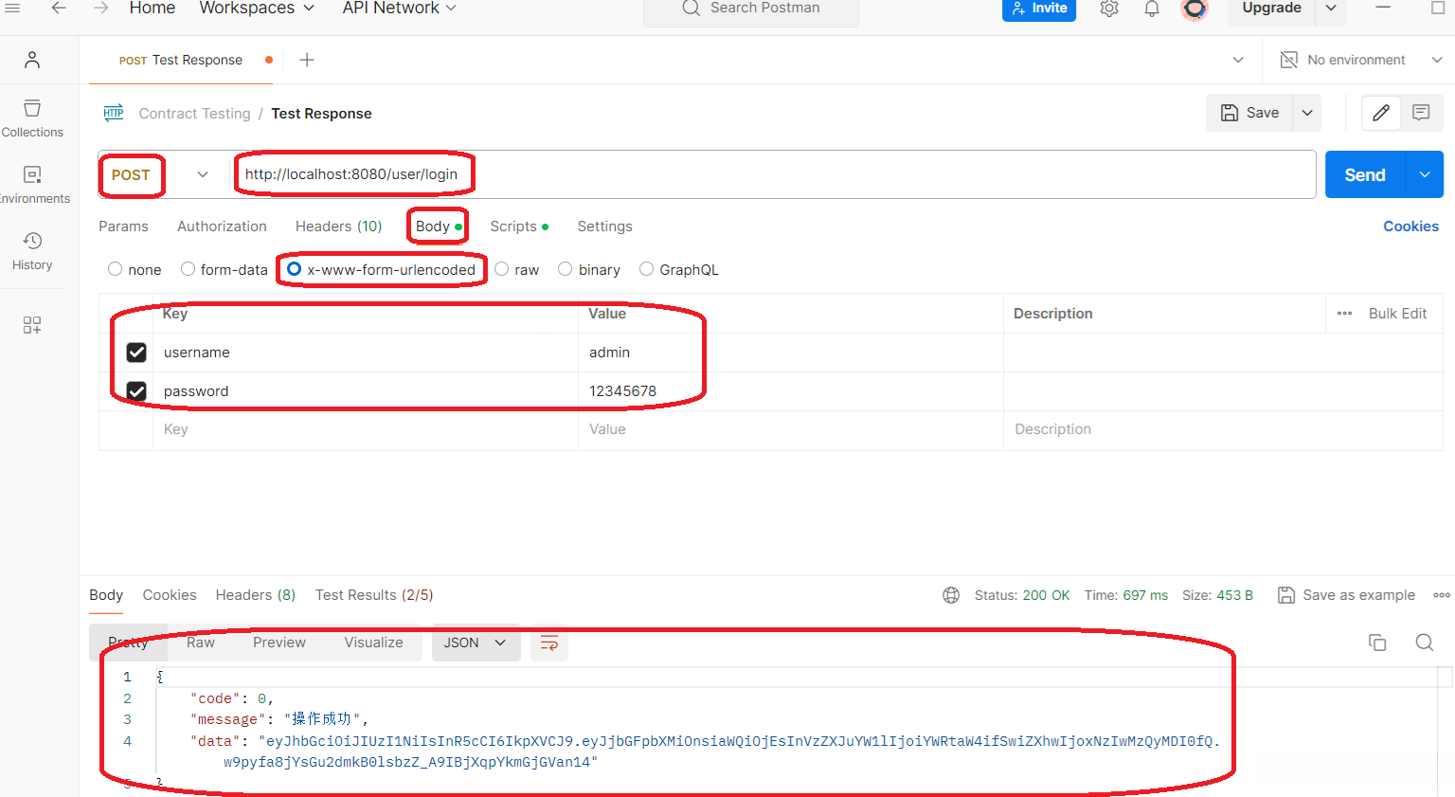This screenshot has height=797, width=1455.
Task: Click the Contract Testing breadcrumb
Action: [195, 114]
